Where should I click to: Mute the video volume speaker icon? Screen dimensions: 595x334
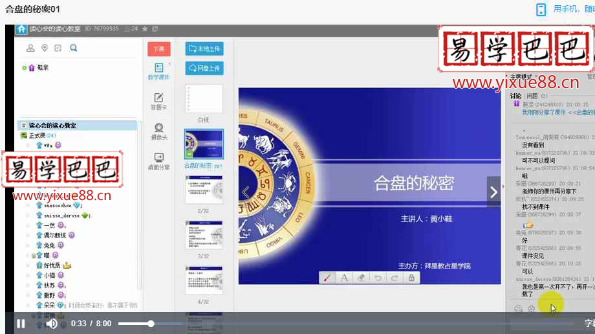point(52,323)
